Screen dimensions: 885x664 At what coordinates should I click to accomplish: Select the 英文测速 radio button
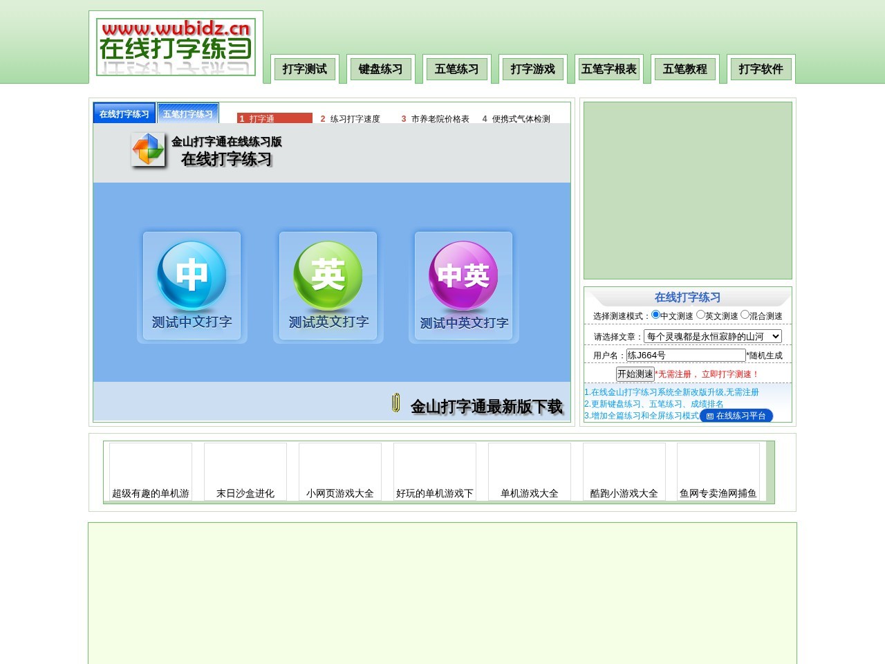tap(700, 315)
